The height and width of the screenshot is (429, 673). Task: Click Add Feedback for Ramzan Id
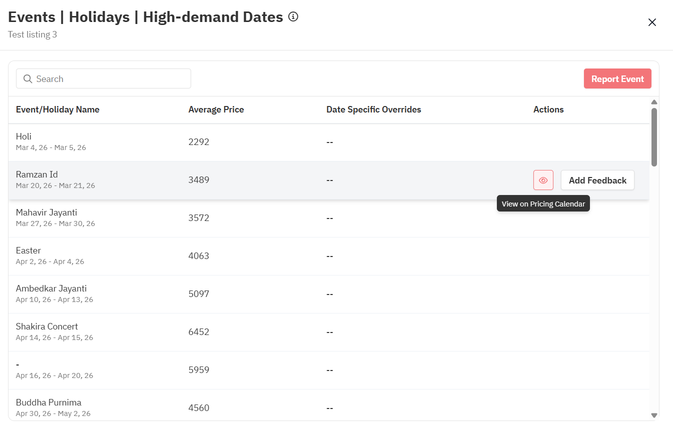click(597, 180)
